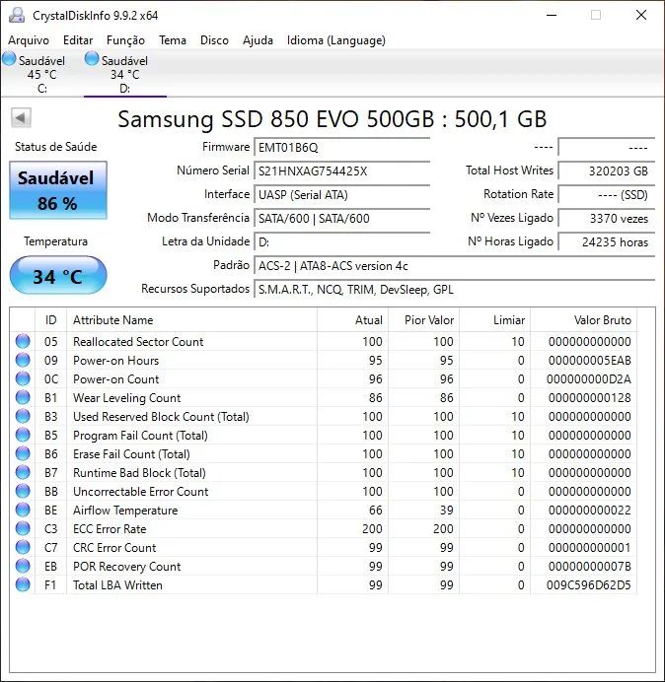Screen dimensions: 665x682
Task: Click status orb of POR Recovery Count
Action: click(23, 566)
